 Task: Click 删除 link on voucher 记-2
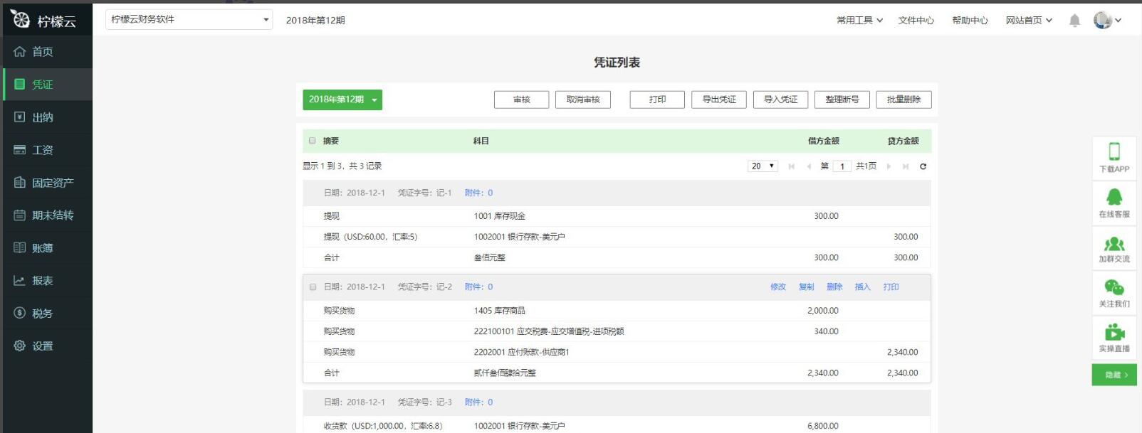834,287
